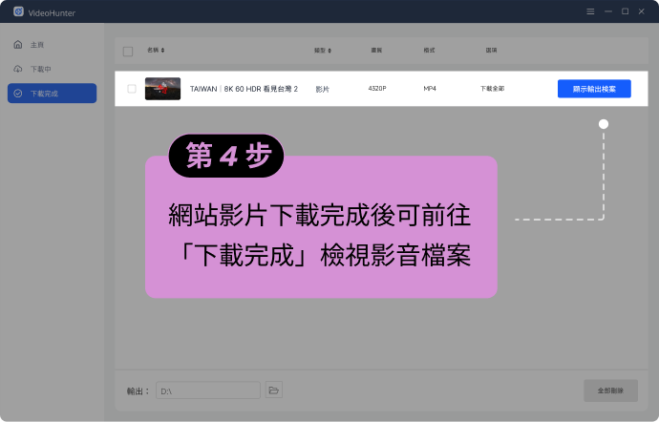Click the 顯示輸出檔案 button
The height and width of the screenshot is (422, 659).
pos(594,89)
